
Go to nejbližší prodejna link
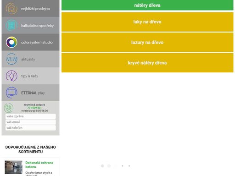[x=35, y=9]
